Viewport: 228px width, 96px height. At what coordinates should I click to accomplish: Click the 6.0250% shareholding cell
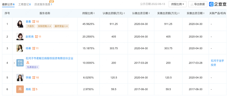tap(88, 78)
